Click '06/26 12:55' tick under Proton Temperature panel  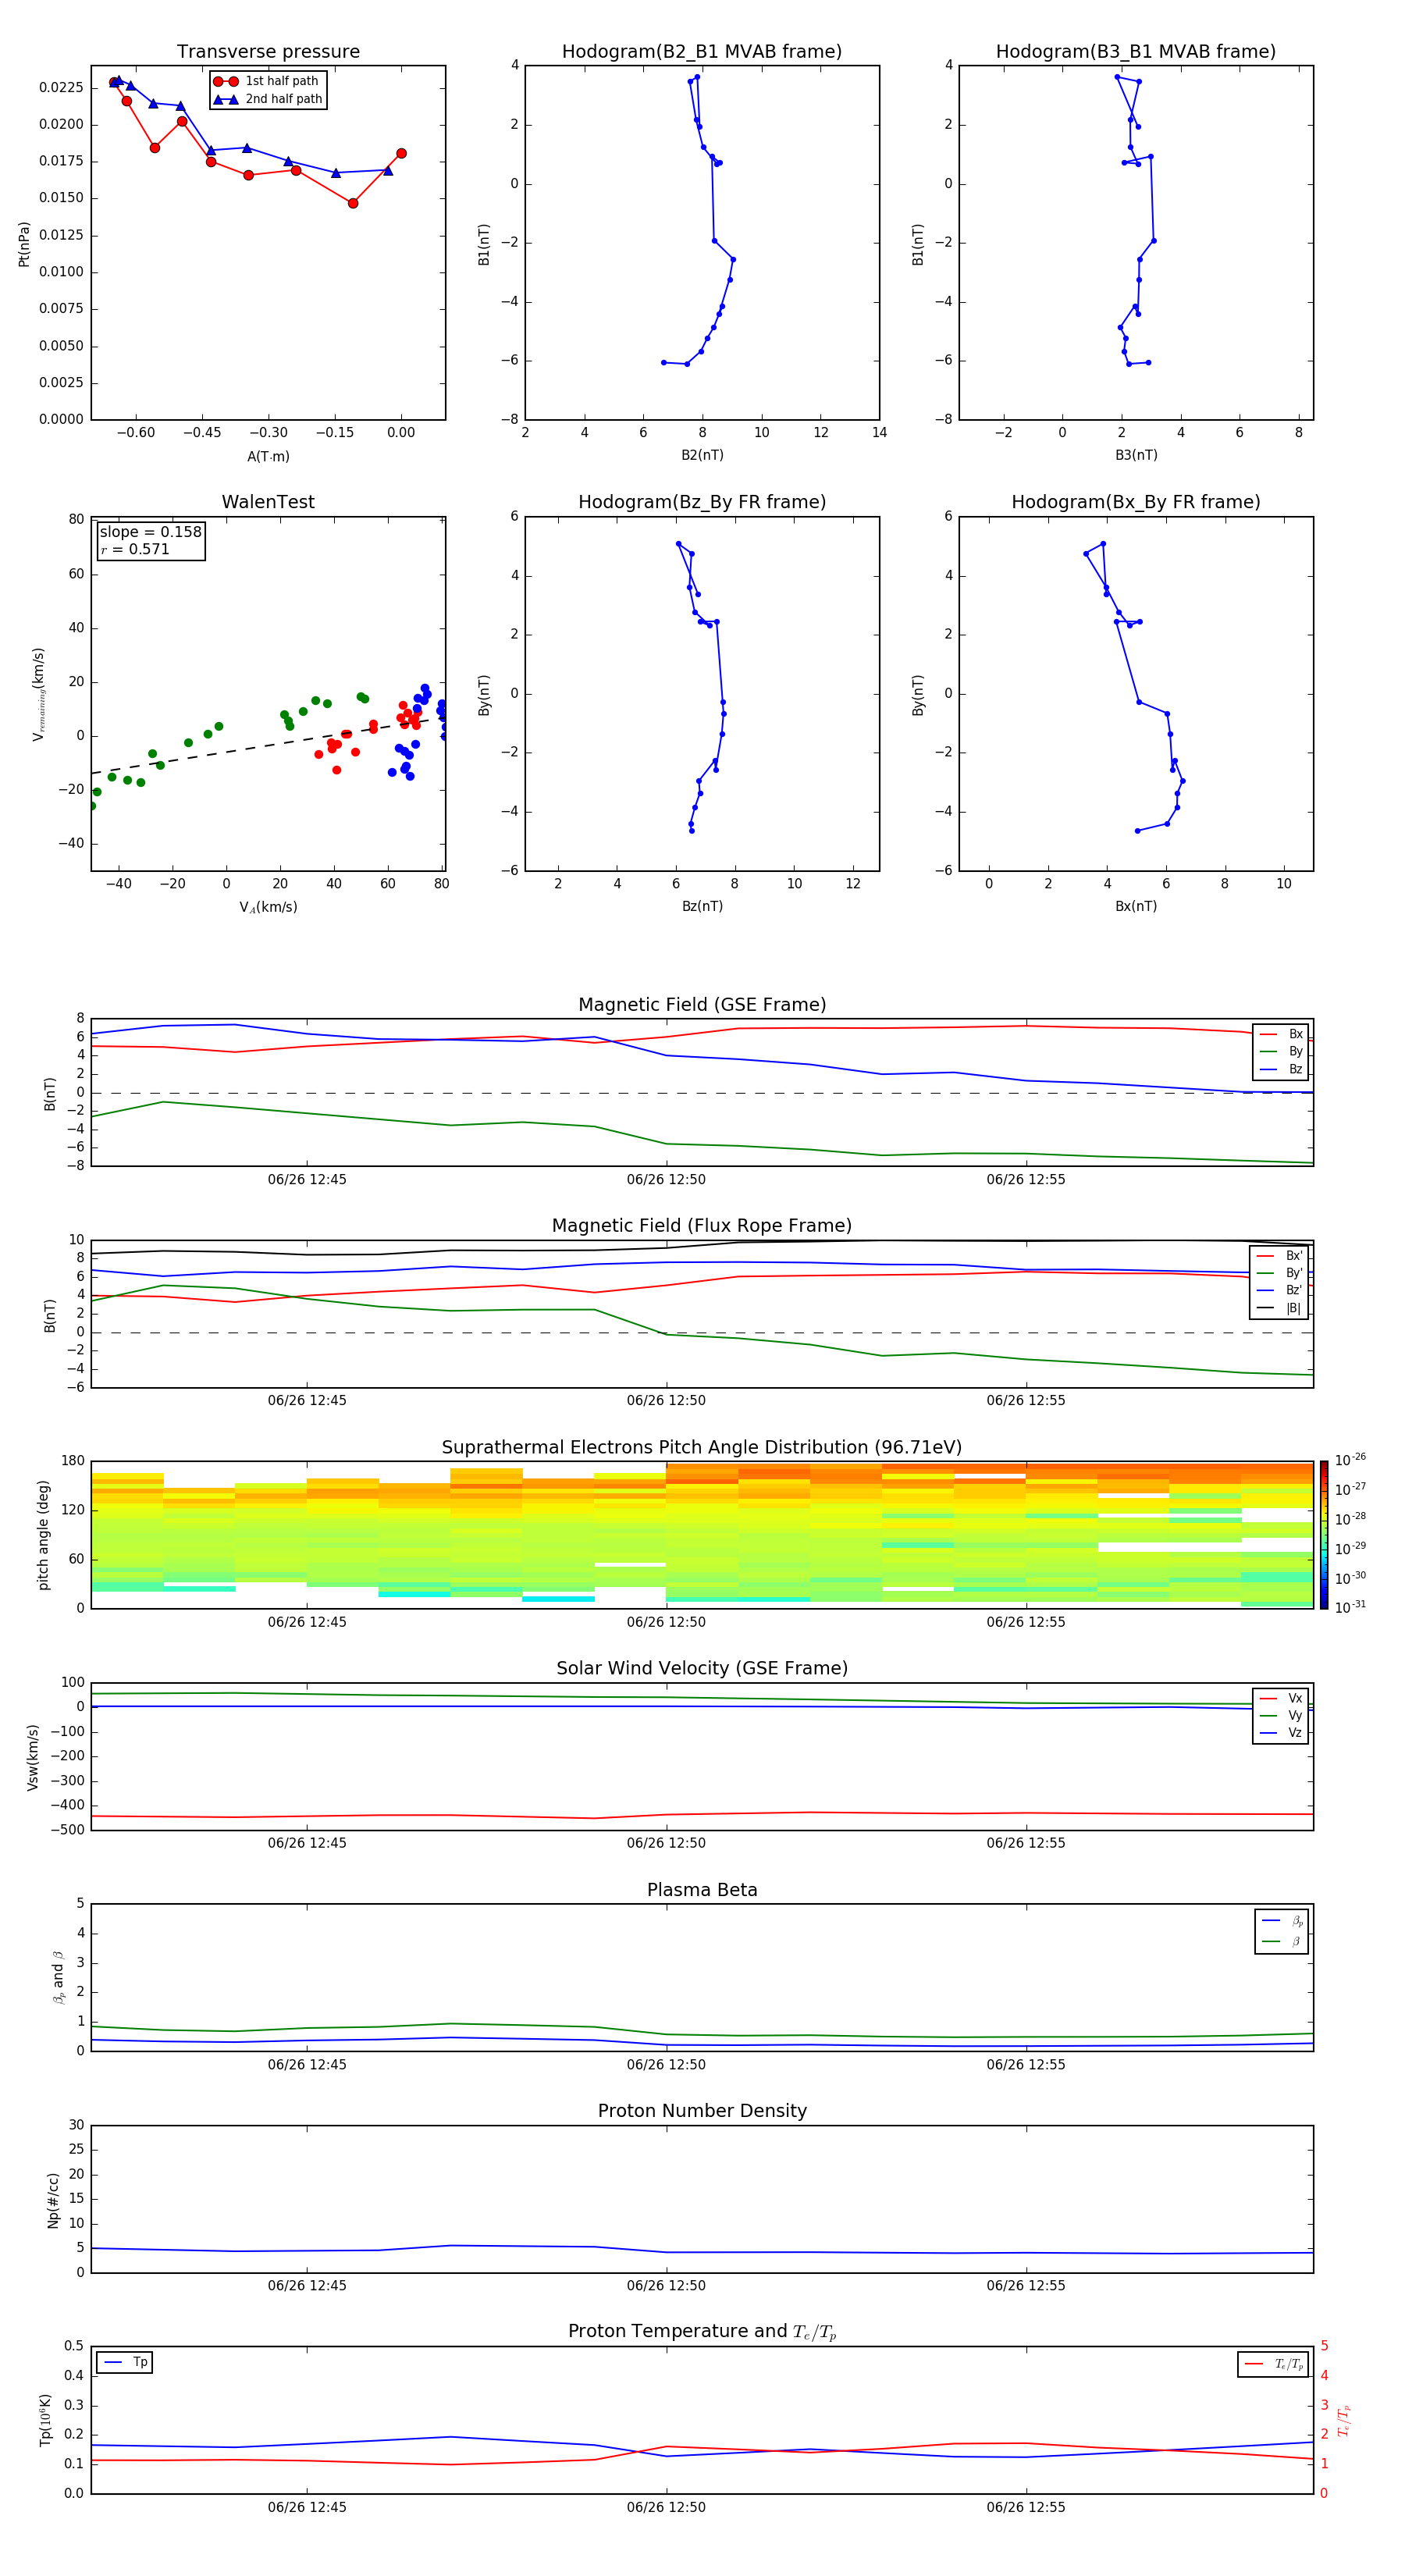coord(1026,2507)
